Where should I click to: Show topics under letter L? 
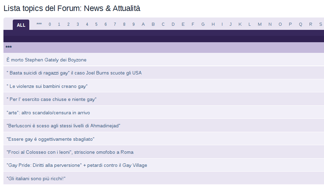point(250,24)
